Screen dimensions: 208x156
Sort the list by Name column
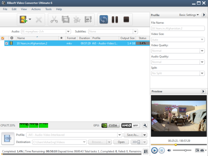coord(37,38)
